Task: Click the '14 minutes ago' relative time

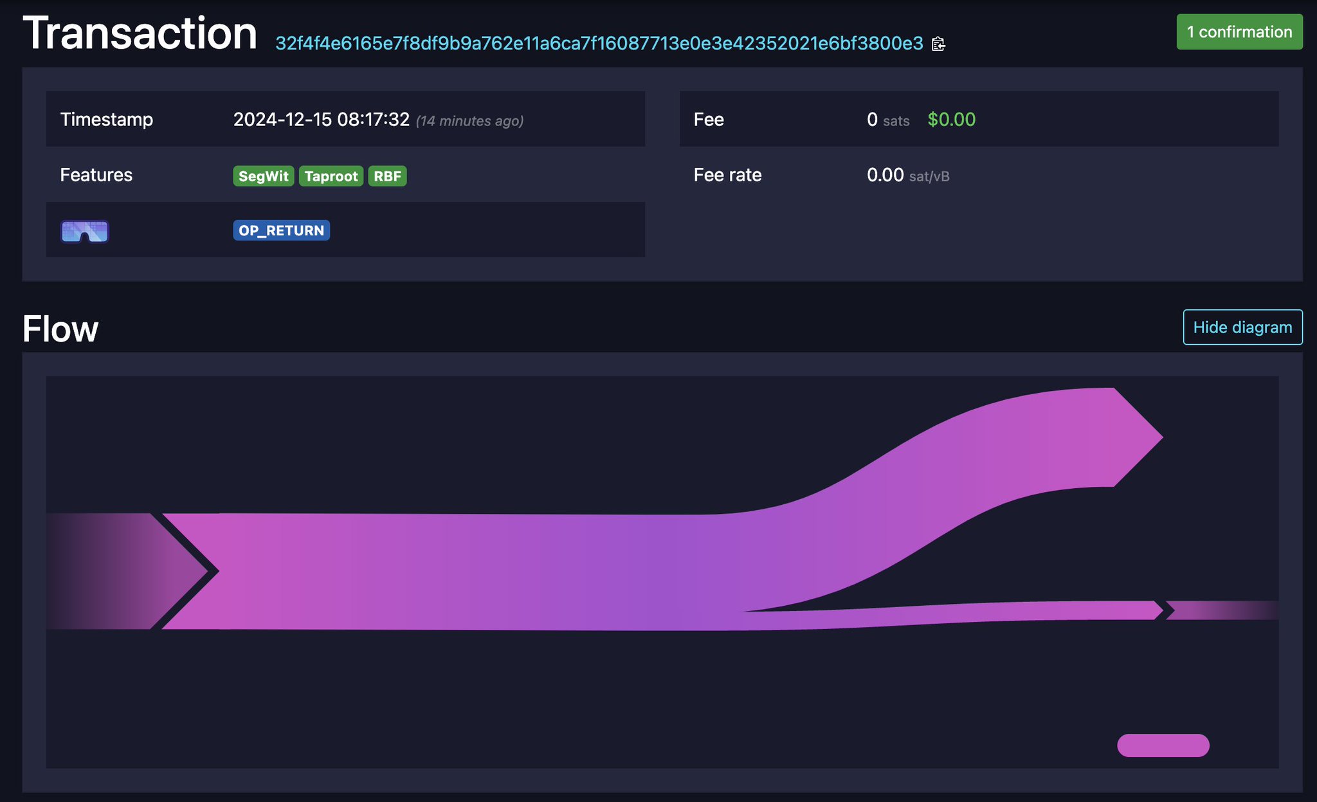Action: tap(469, 121)
